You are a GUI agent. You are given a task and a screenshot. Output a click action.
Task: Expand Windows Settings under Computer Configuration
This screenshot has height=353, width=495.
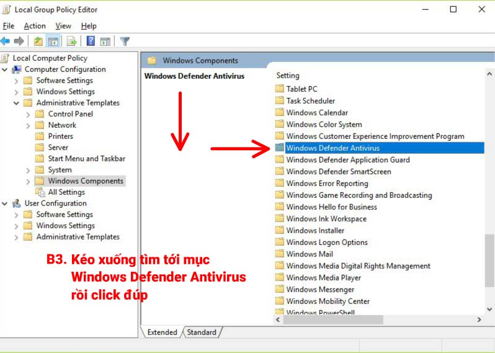pos(16,92)
